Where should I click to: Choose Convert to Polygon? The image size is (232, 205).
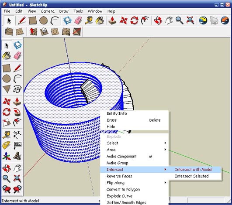[134, 189]
